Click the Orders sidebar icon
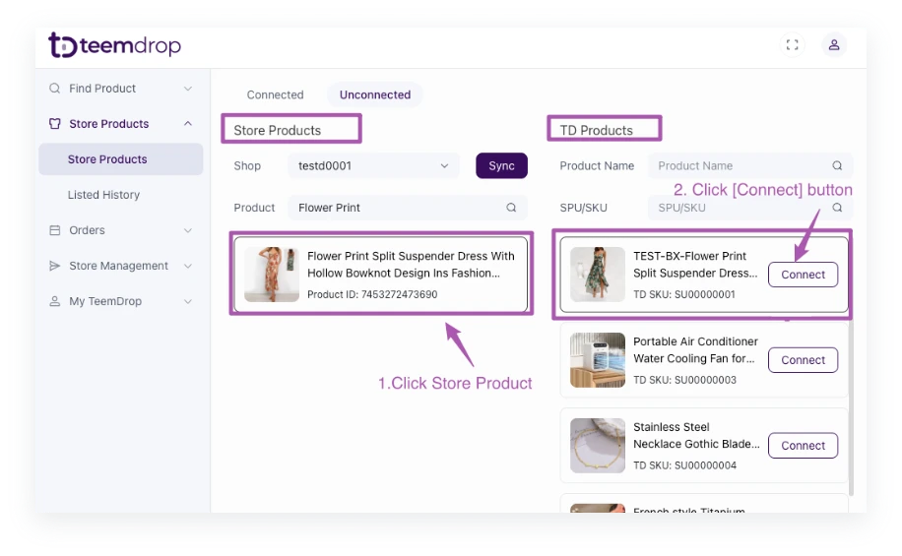Image resolution: width=902 pixels, height=556 pixels. tap(55, 230)
